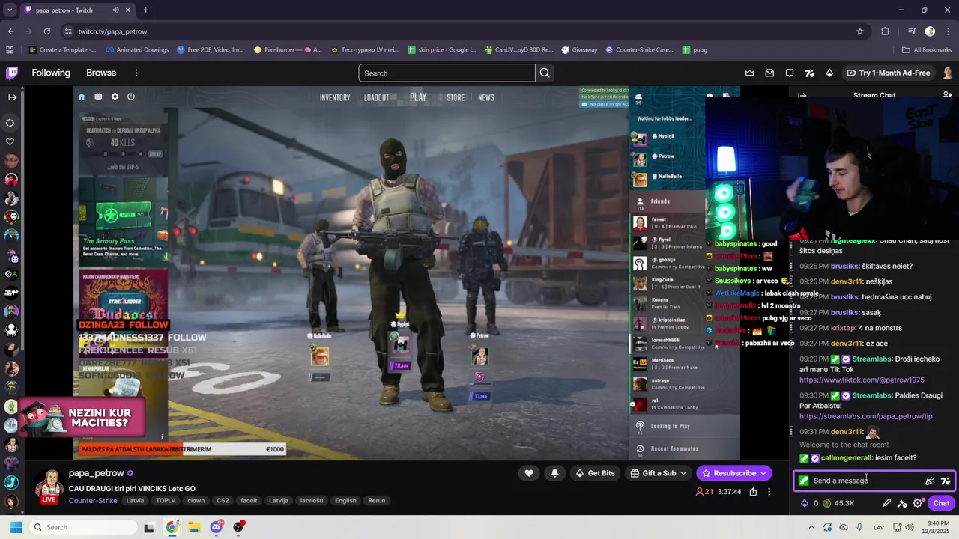Open the Giveaway bookmark
This screenshot has width=959, height=539.
point(579,50)
